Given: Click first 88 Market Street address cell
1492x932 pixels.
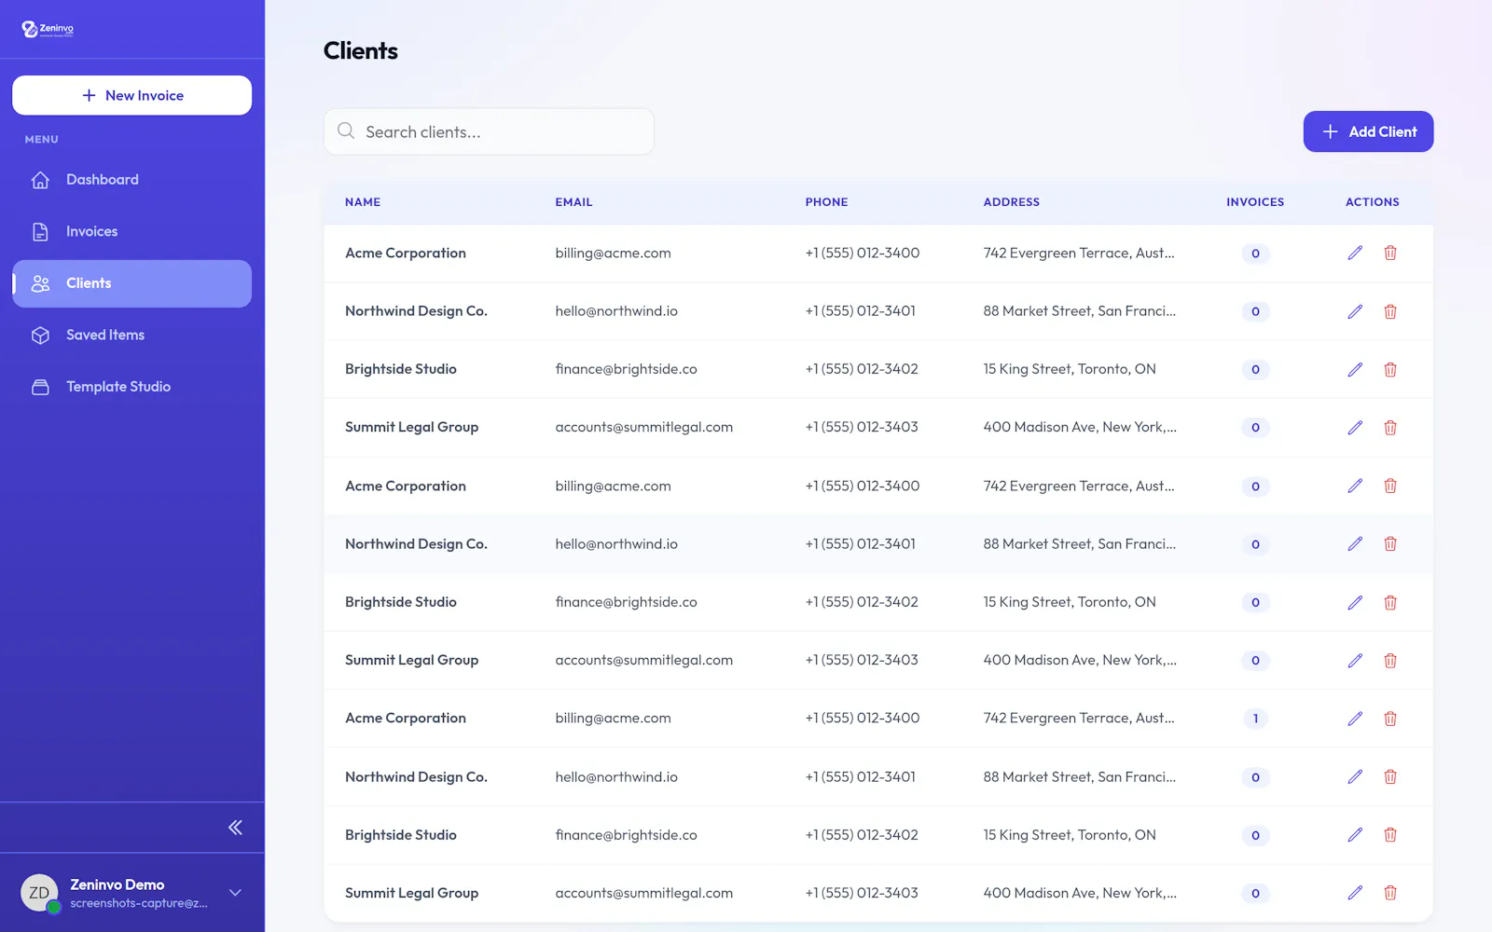Looking at the screenshot, I should click(x=1080, y=311).
